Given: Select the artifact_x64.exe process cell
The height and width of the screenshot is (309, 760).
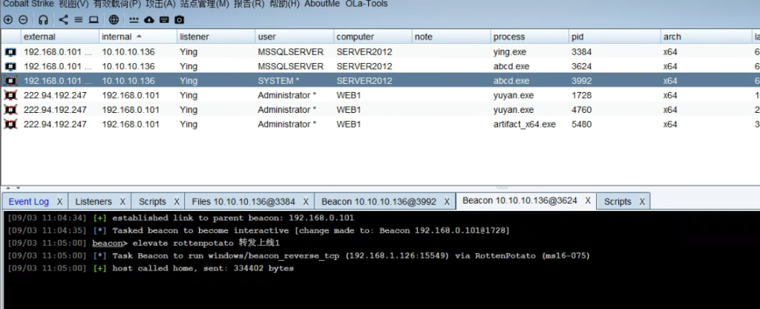Looking at the screenshot, I should [530, 125].
